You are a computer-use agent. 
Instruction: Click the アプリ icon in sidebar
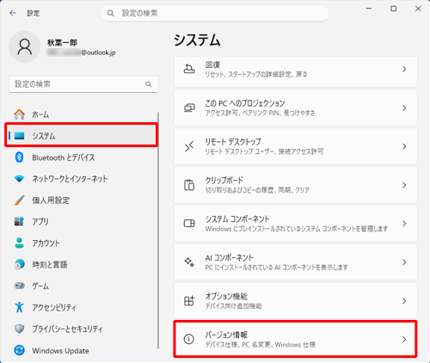(19, 221)
